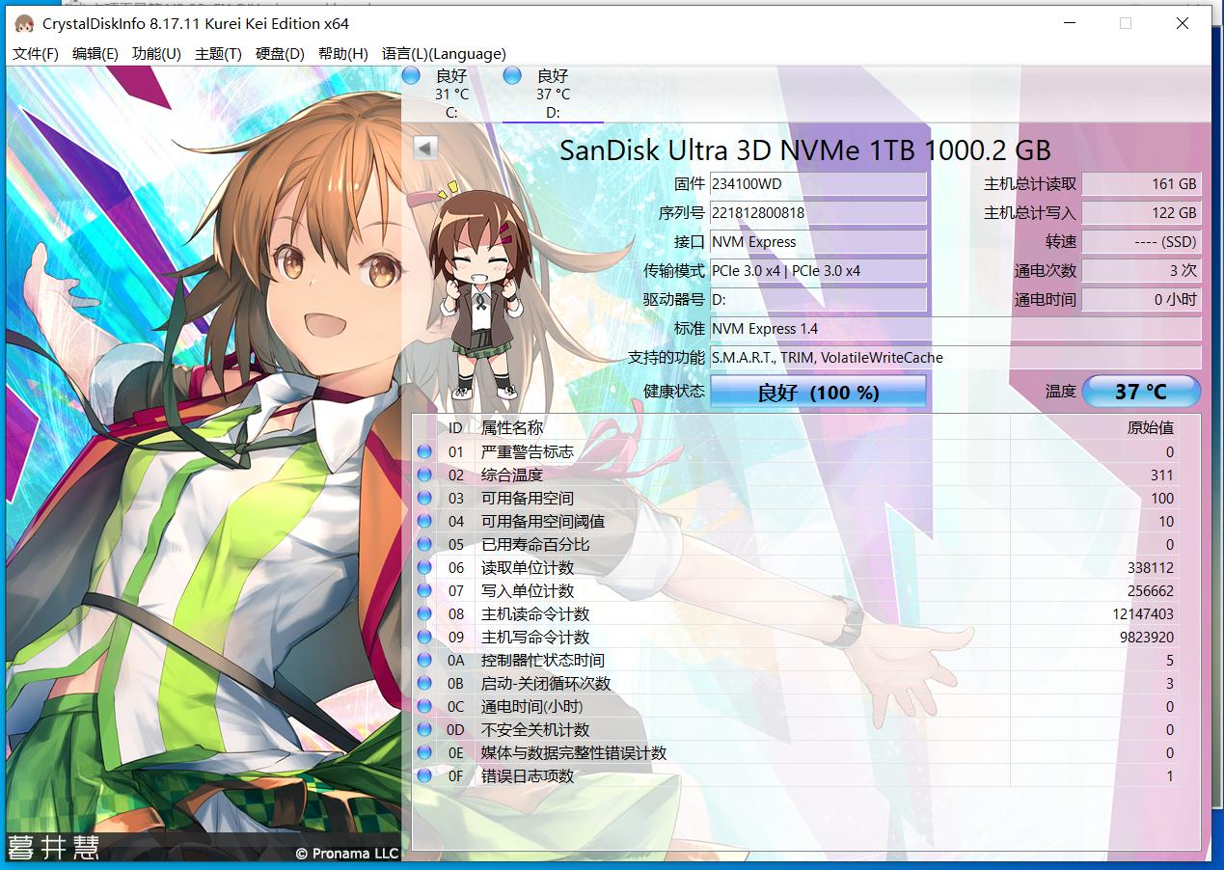This screenshot has width=1224, height=870.
Task: Open the 硬盘(D) menu
Action: 280,54
